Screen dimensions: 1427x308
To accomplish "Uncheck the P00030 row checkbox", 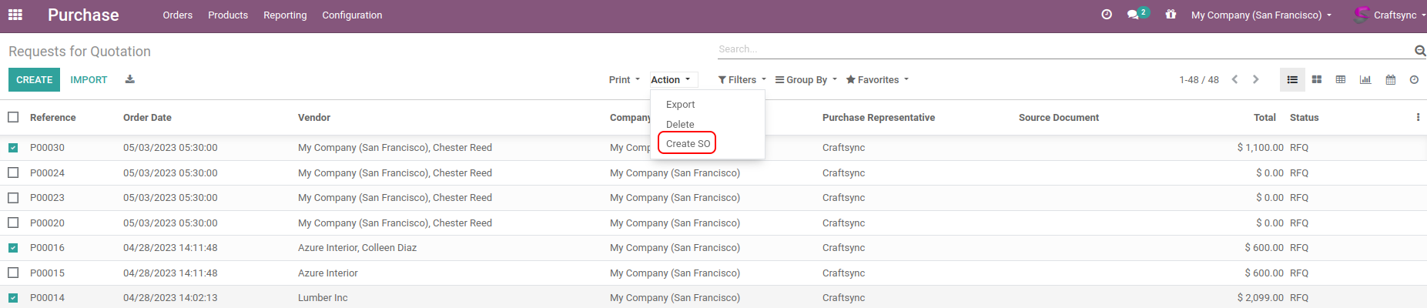I will 13,148.
